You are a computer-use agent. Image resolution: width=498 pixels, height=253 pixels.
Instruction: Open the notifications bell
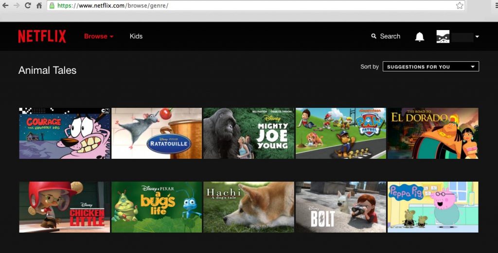[x=419, y=37]
